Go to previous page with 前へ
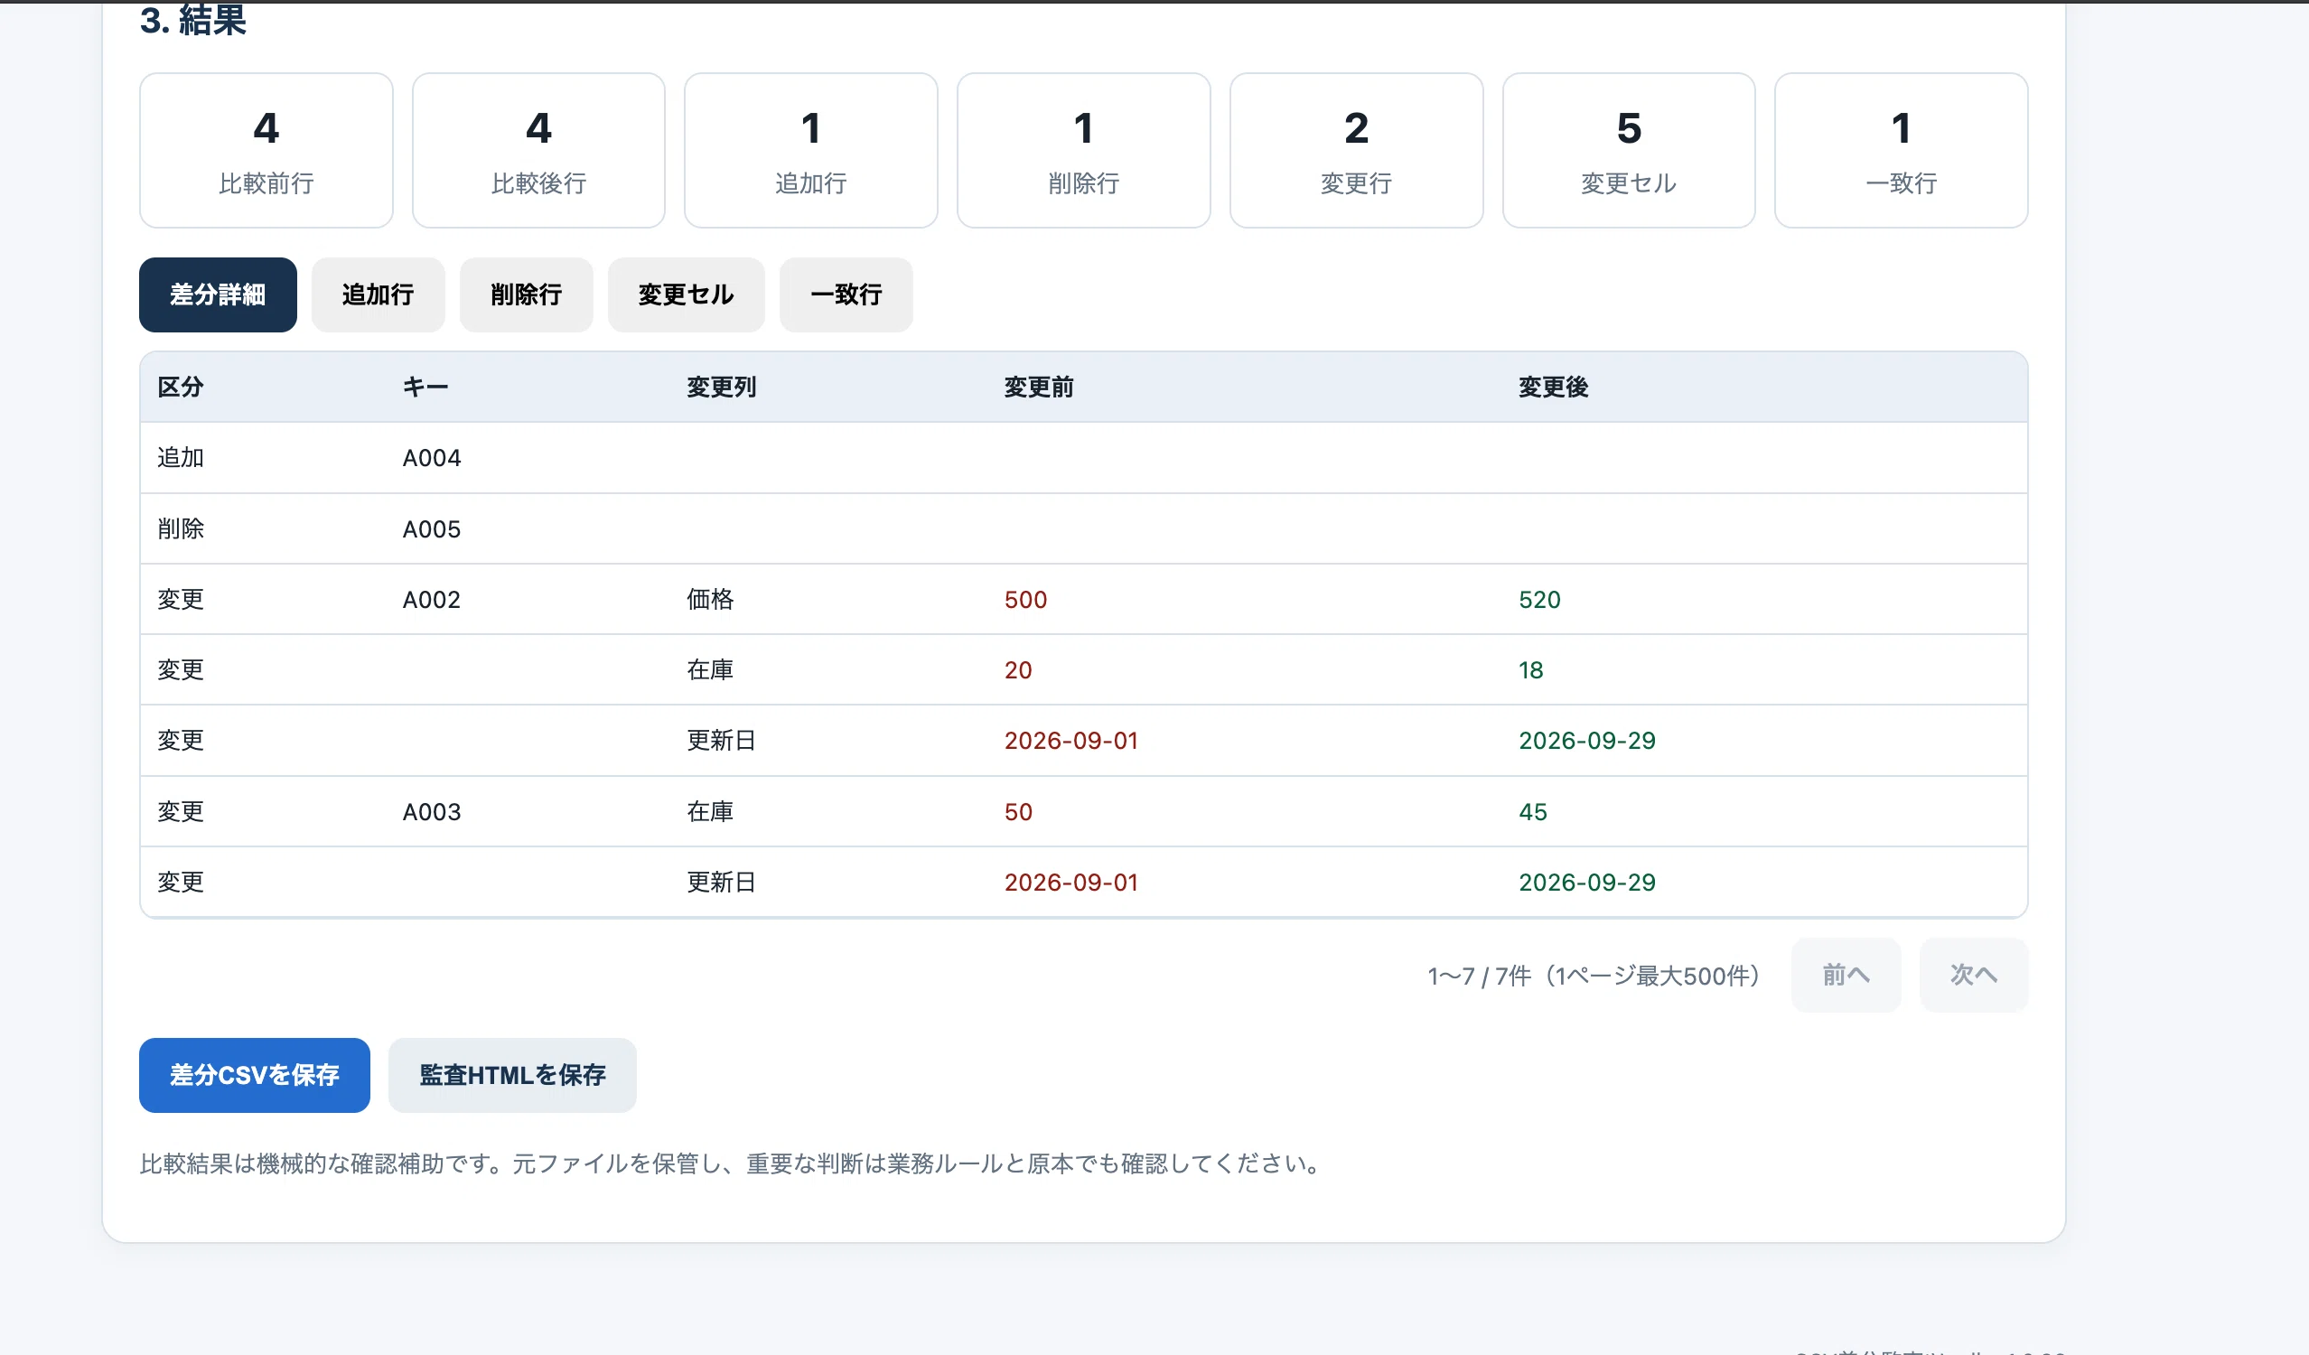Image resolution: width=2309 pixels, height=1355 pixels. point(1846,974)
